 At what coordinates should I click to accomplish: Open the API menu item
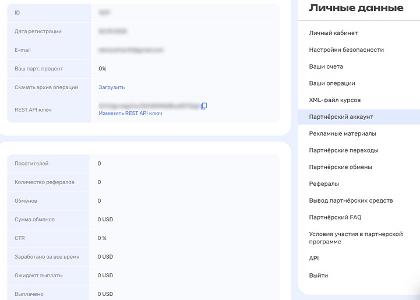point(314,259)
